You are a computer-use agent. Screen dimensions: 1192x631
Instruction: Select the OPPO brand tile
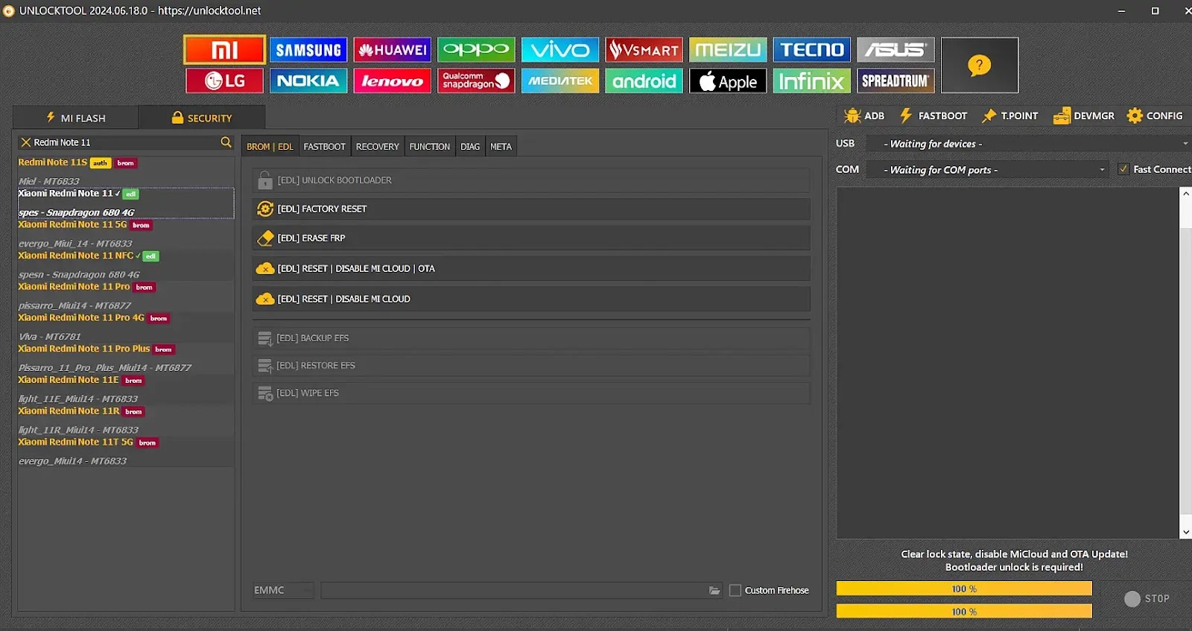tap(476, 50)
